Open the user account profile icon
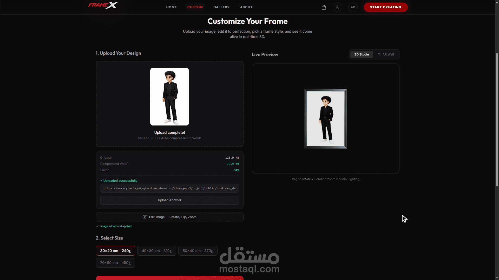The image size is (499, 280). [337, 7]
